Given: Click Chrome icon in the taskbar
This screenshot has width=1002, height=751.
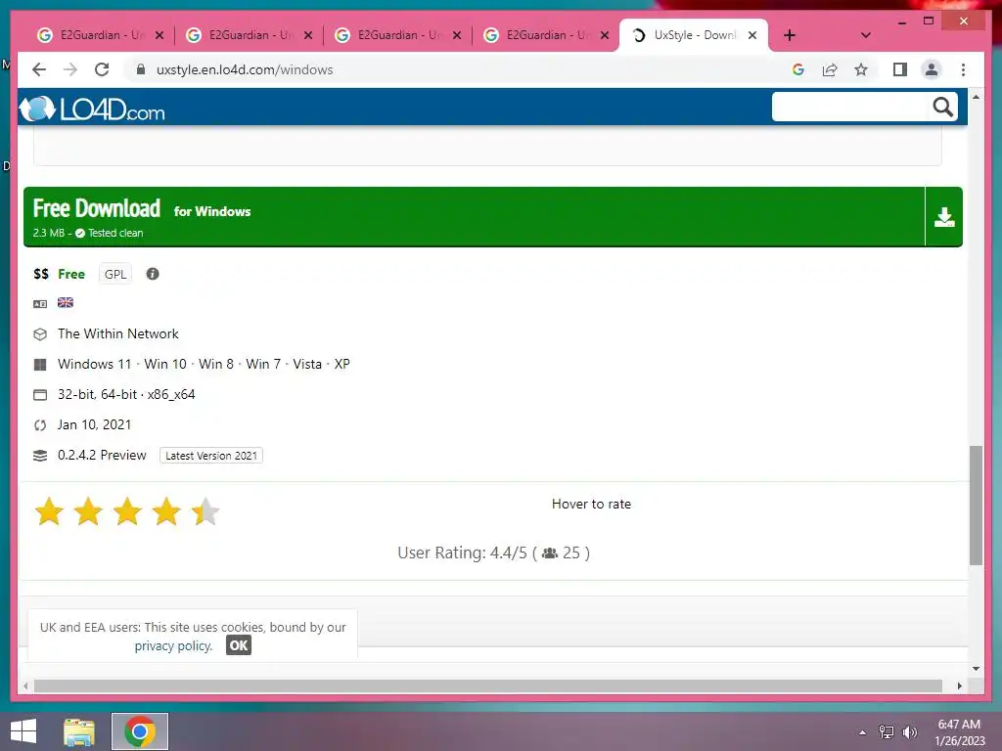Looking at the screenshot, I should 140,731.
